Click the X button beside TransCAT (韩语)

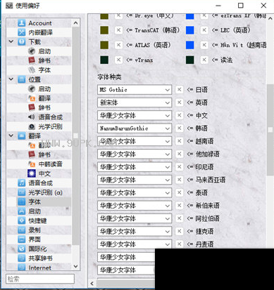pyautogui.click(x=118, y=30)
